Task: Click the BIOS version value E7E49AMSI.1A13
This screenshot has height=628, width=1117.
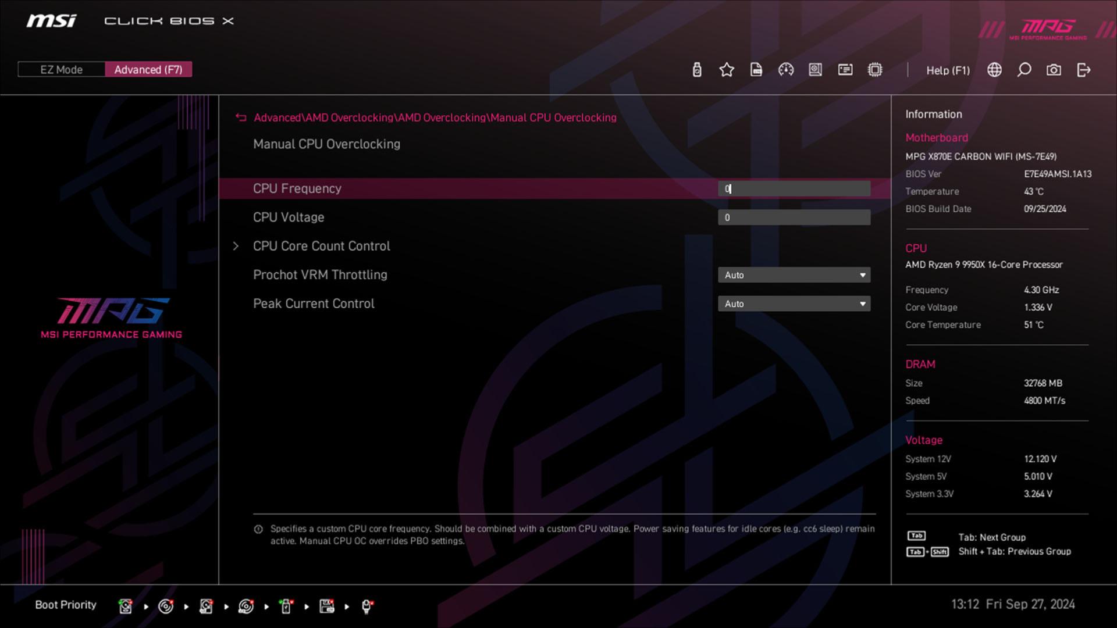Action: coord(1058,174)
